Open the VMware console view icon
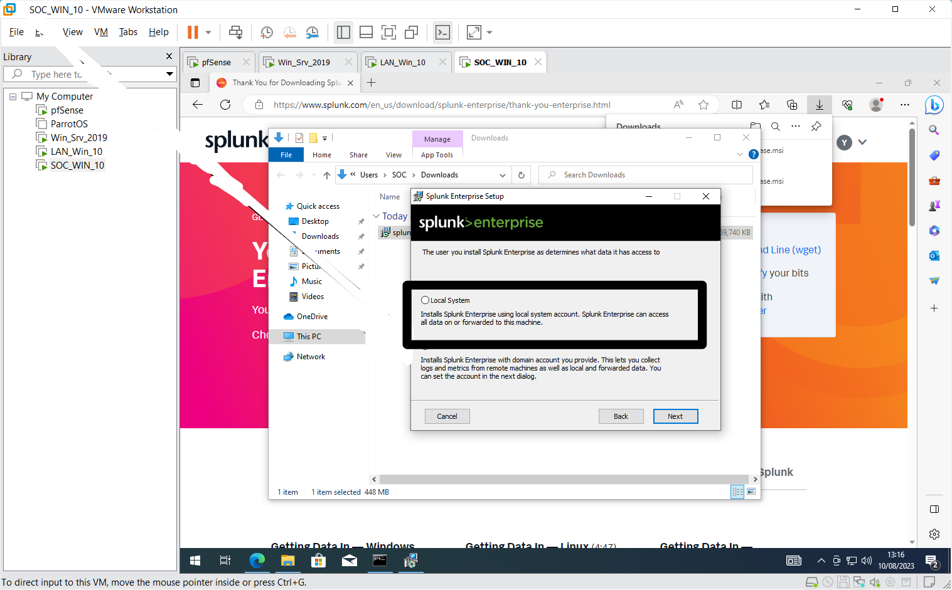 click(x=442, y=32)
